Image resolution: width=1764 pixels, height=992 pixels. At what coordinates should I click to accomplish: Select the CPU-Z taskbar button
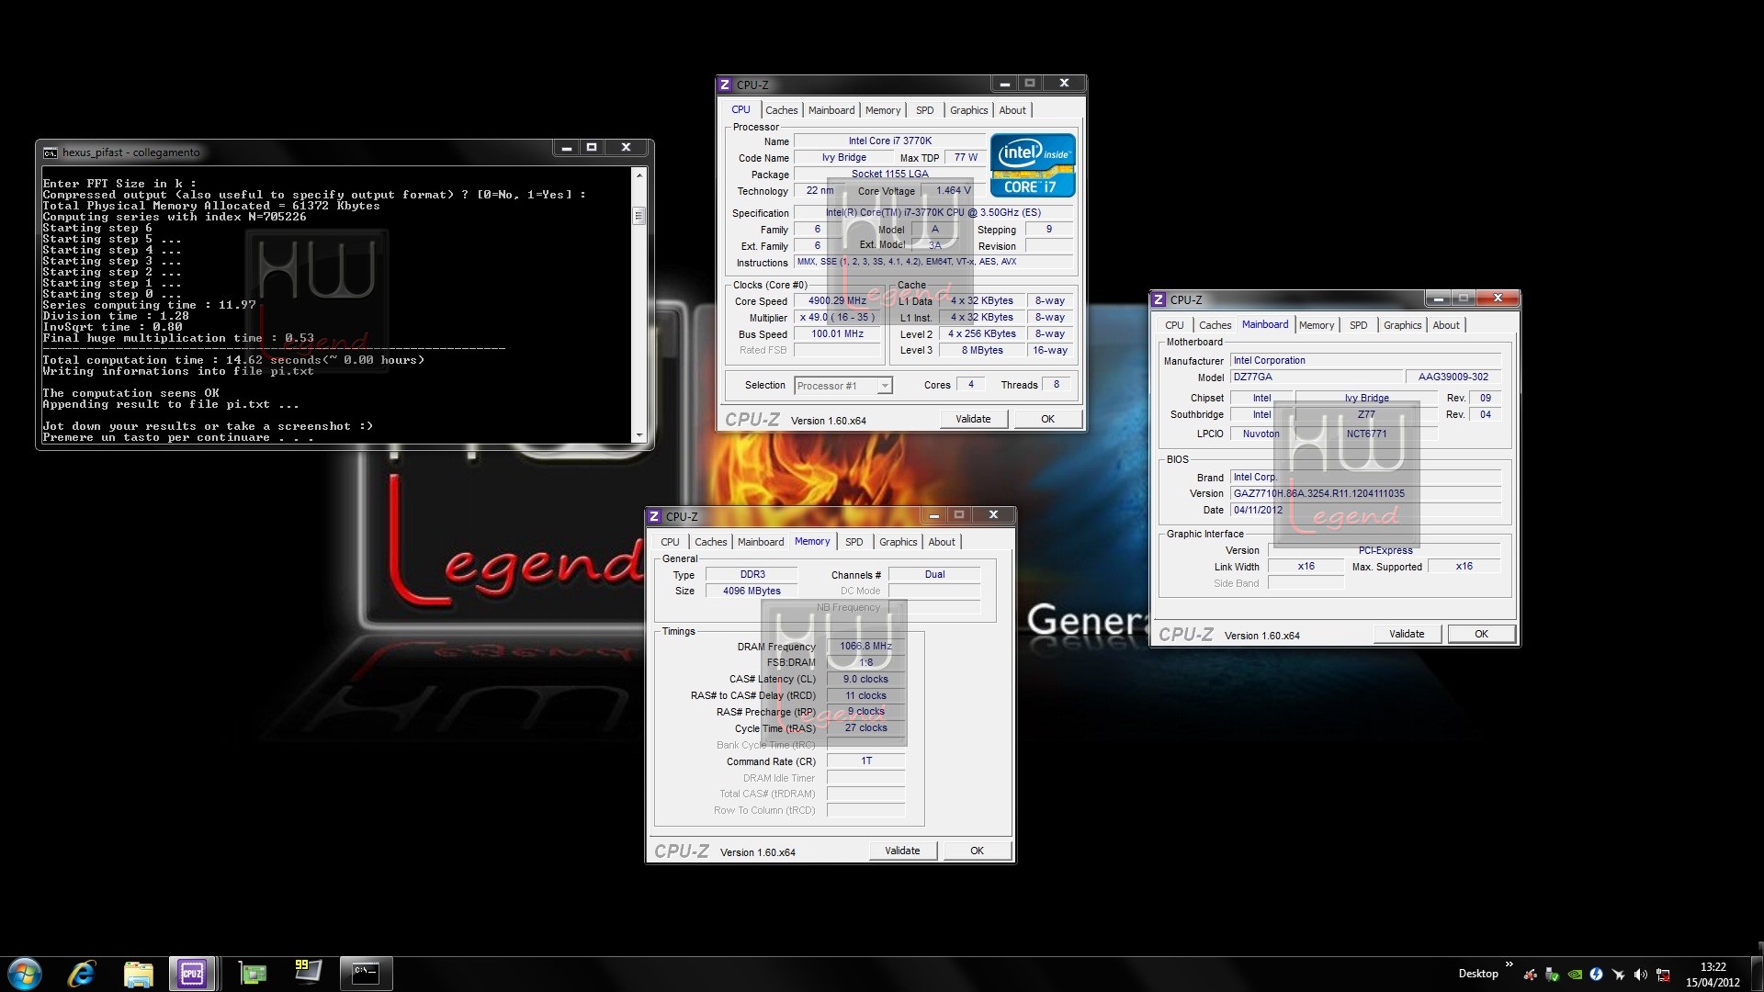[192, 974]
